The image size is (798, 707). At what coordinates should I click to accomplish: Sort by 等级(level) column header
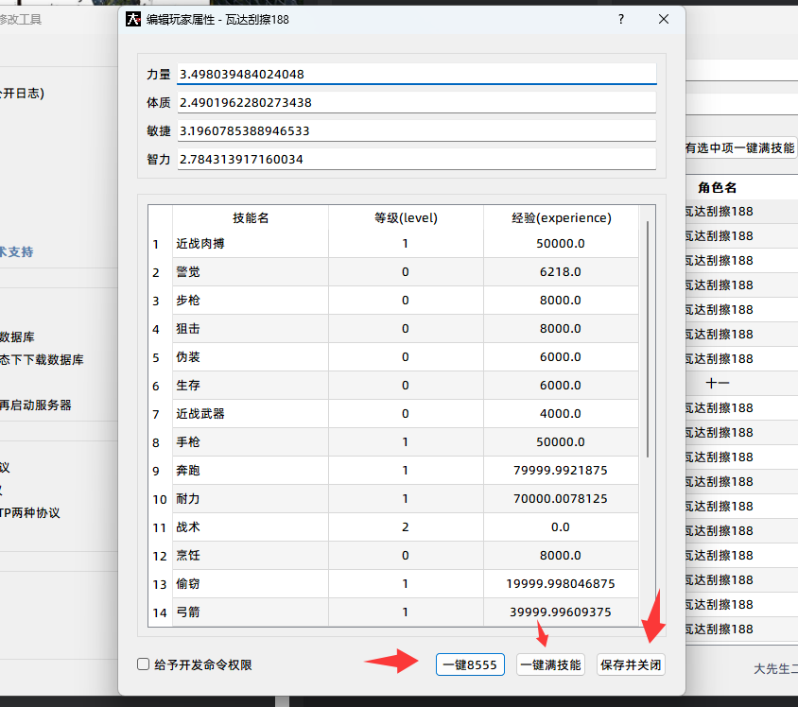pyautogui.click(x=406, y=217)
